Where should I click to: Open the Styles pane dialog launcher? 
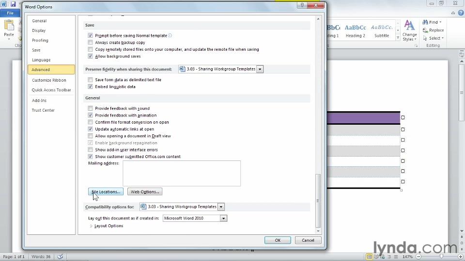(x=416, y=45)
